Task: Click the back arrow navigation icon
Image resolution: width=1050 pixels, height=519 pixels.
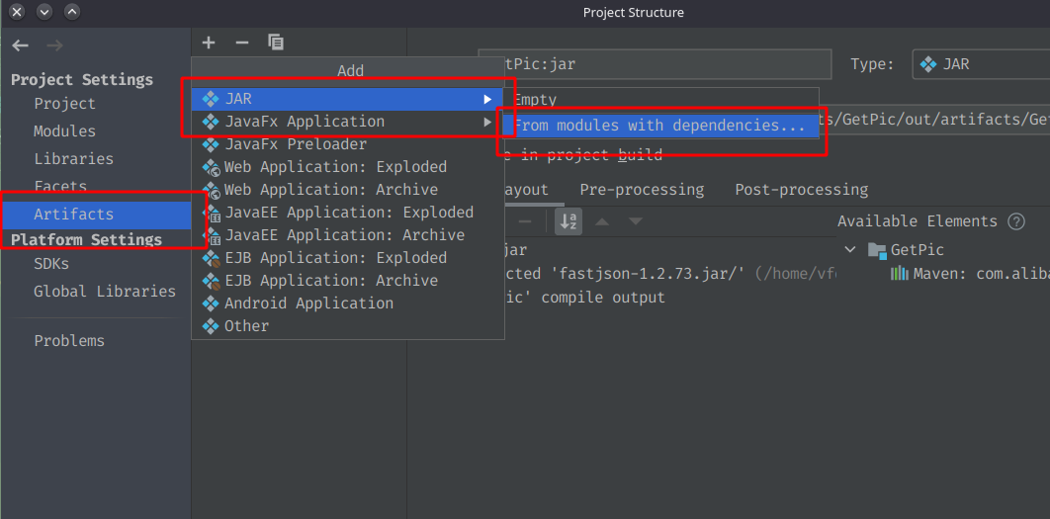Action: [20, 45]
